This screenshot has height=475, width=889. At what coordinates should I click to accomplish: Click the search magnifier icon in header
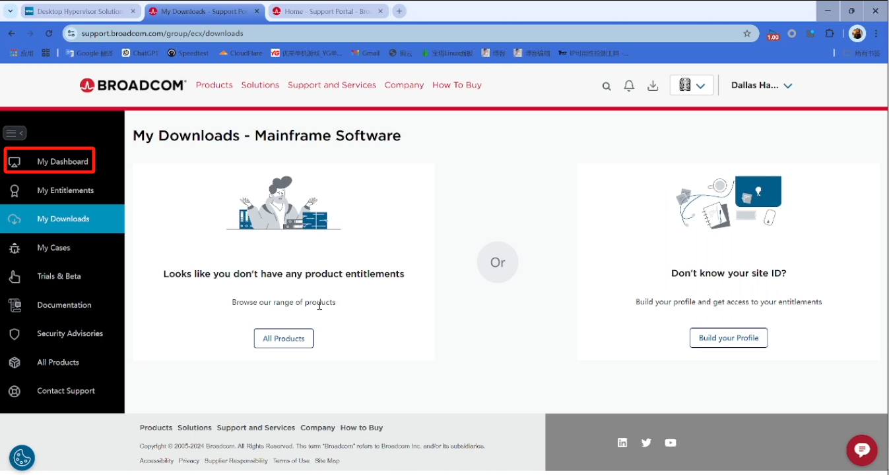pos(607,86)
